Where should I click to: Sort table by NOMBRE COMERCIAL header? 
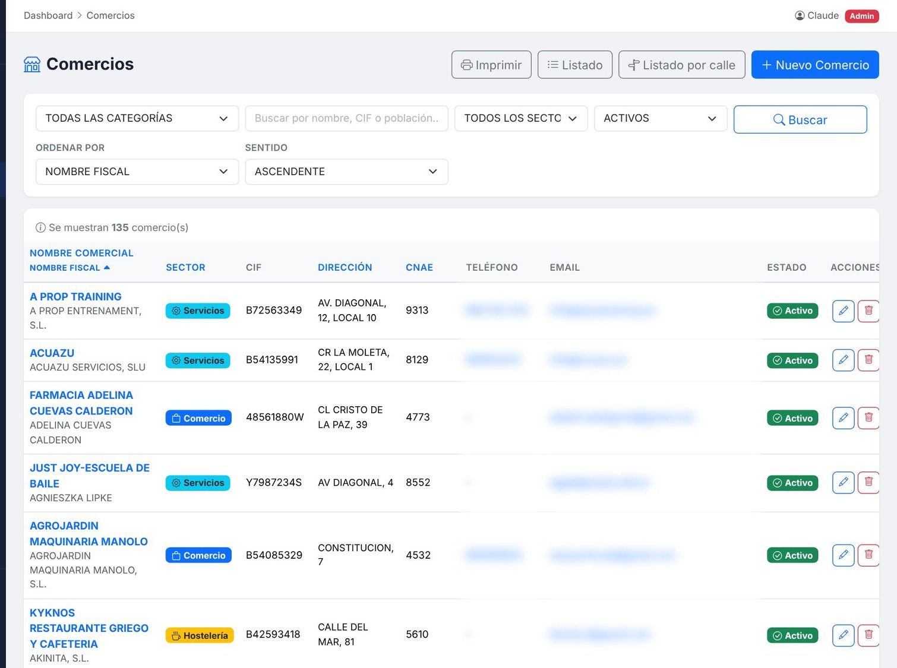[x=81, y=253]
